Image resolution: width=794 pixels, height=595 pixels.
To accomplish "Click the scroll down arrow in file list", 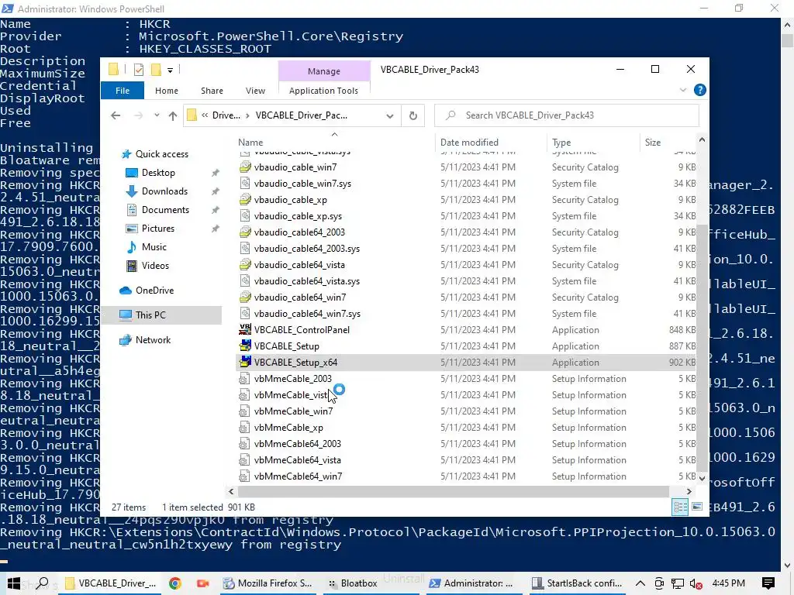I will 702,478.
